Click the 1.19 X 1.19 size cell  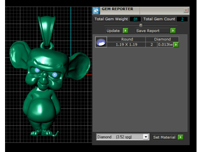(x=127, y=45)
